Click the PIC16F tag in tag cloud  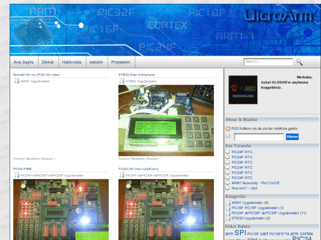point(253,234)
